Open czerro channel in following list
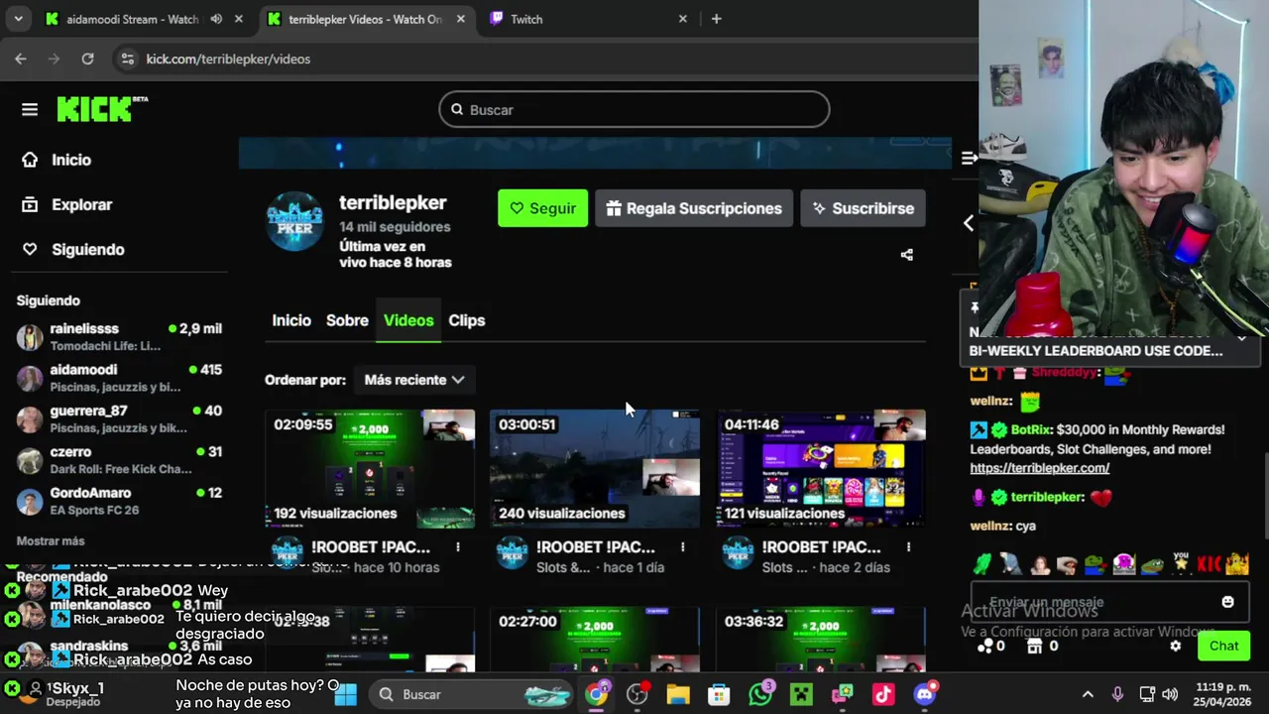 point(119,460)
